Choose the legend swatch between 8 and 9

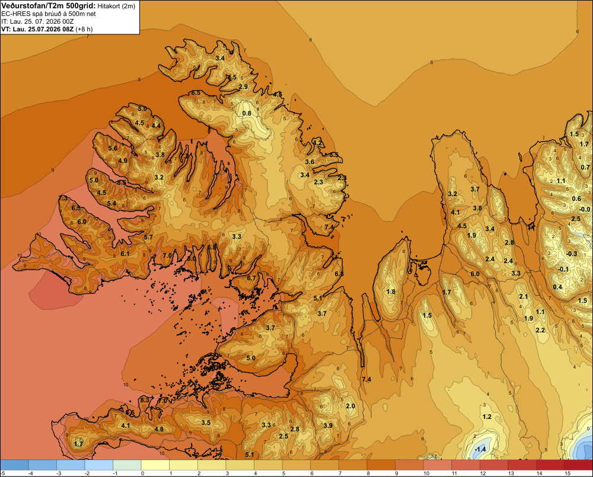[x=381, y=465]
